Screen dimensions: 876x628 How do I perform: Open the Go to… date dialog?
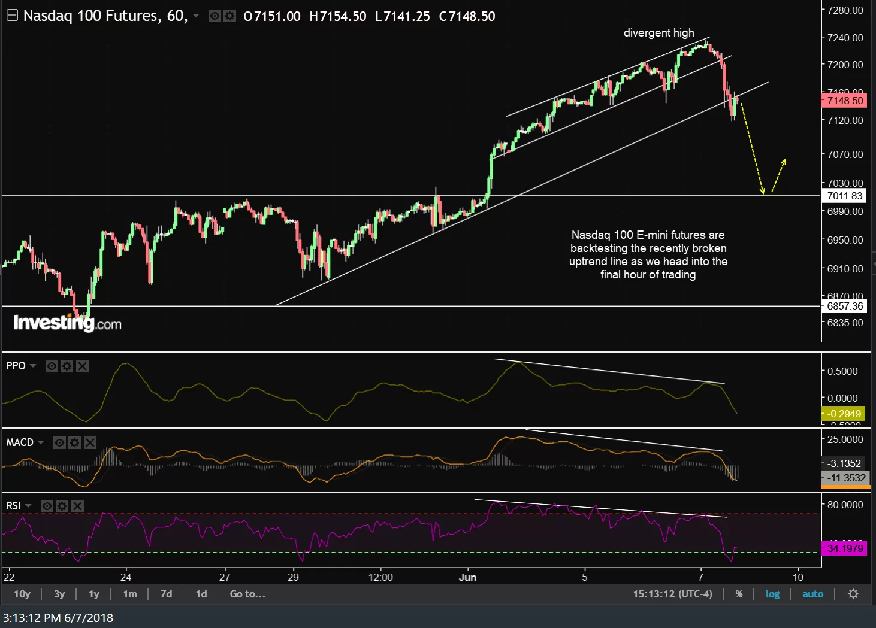[x=247, y=594]
